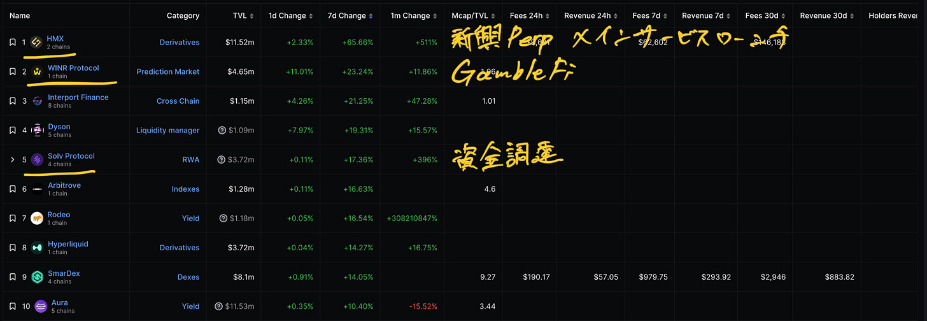Click the TVL info icon for Dyson

pos(222,131)
